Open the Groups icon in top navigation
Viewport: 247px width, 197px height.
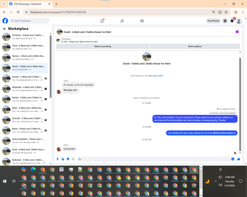point(142,21)
